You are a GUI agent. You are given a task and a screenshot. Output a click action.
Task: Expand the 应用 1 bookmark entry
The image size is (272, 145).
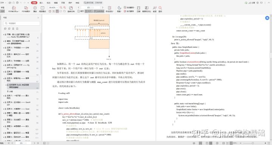4,48
